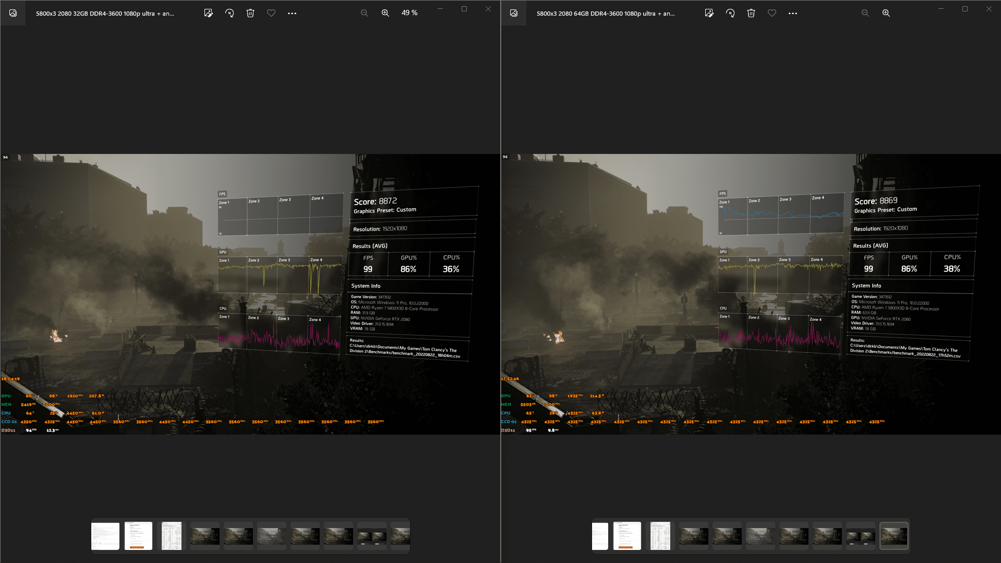Click right window title '5800x3 2080 64GB DDR4-3600'
This screenshot has height=563, width=1001.
click(606, 14)
